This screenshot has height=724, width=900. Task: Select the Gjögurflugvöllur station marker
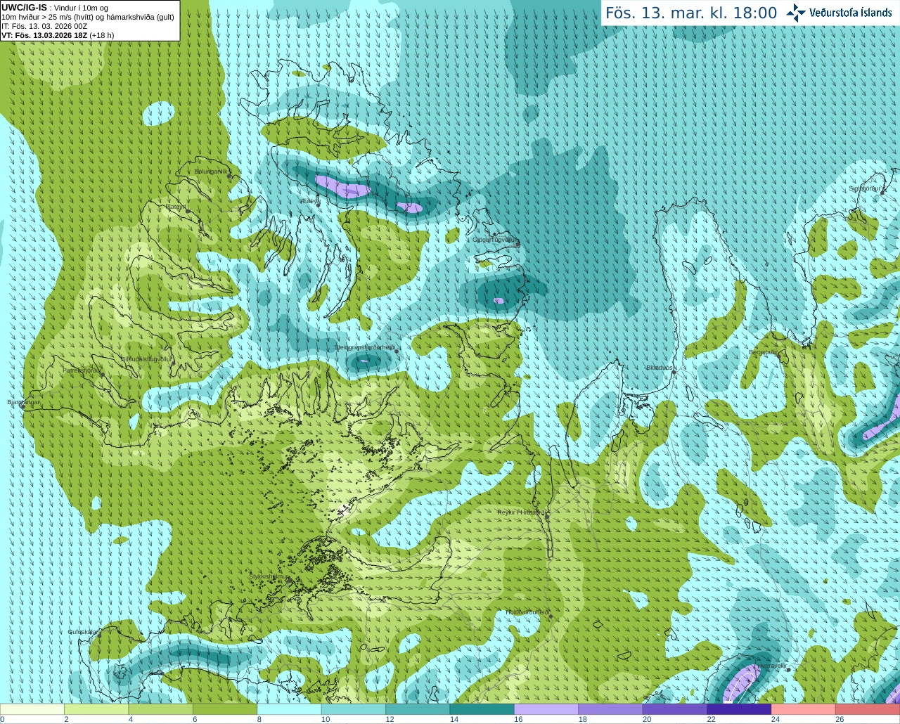click(x=517, y=244)
